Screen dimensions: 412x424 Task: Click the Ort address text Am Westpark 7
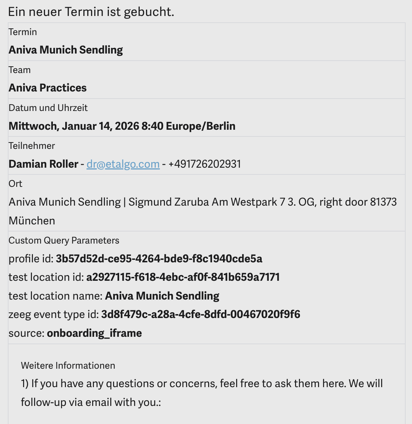tap(248, 202)
